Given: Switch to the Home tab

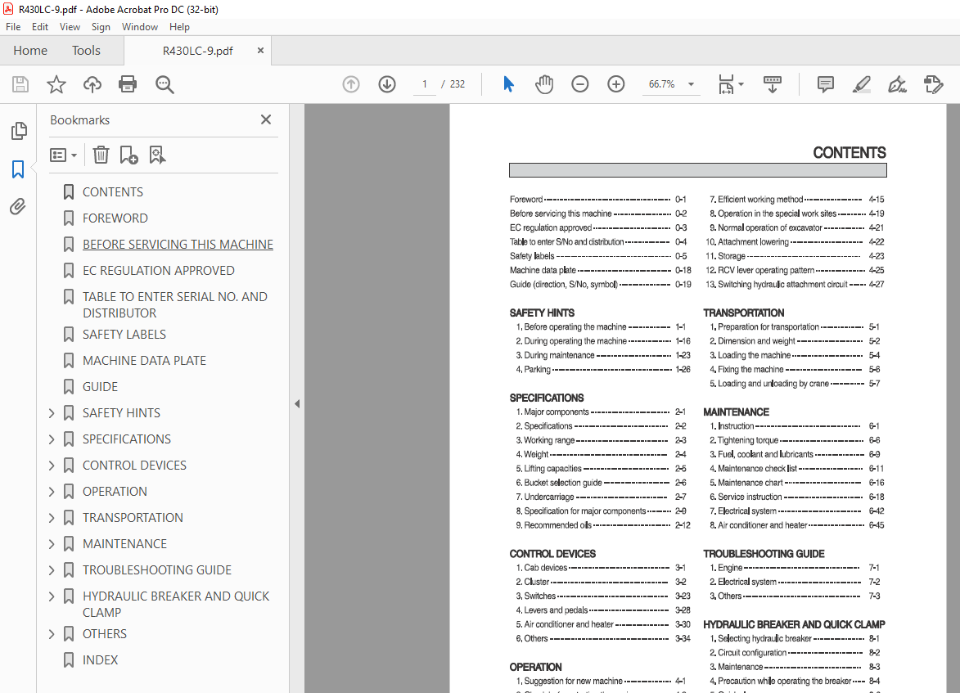Looking at the screenshot, I should (30, 51).
